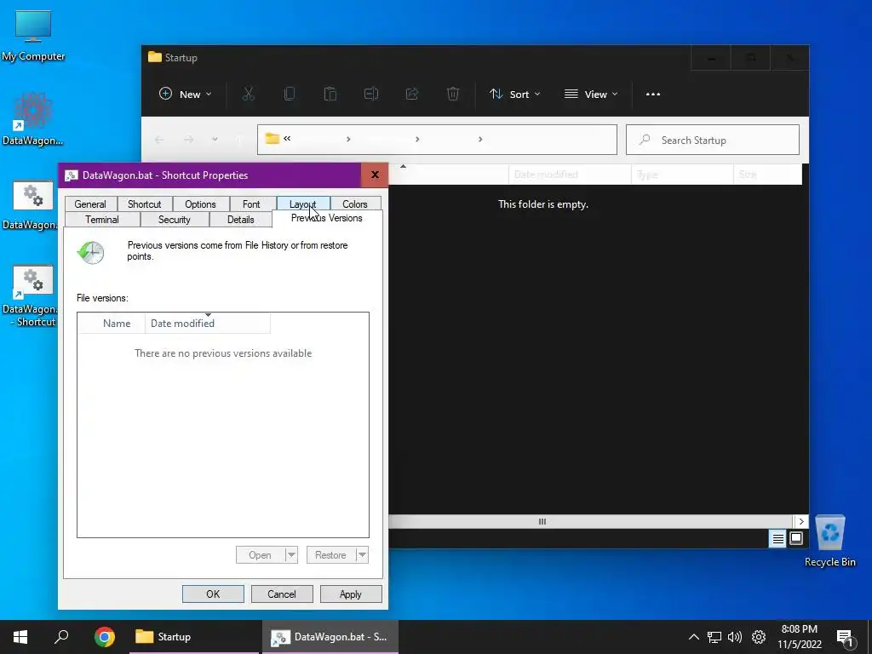Open the New item menu in Startup window
Screen dimensions: 872x654
(185, 94)
